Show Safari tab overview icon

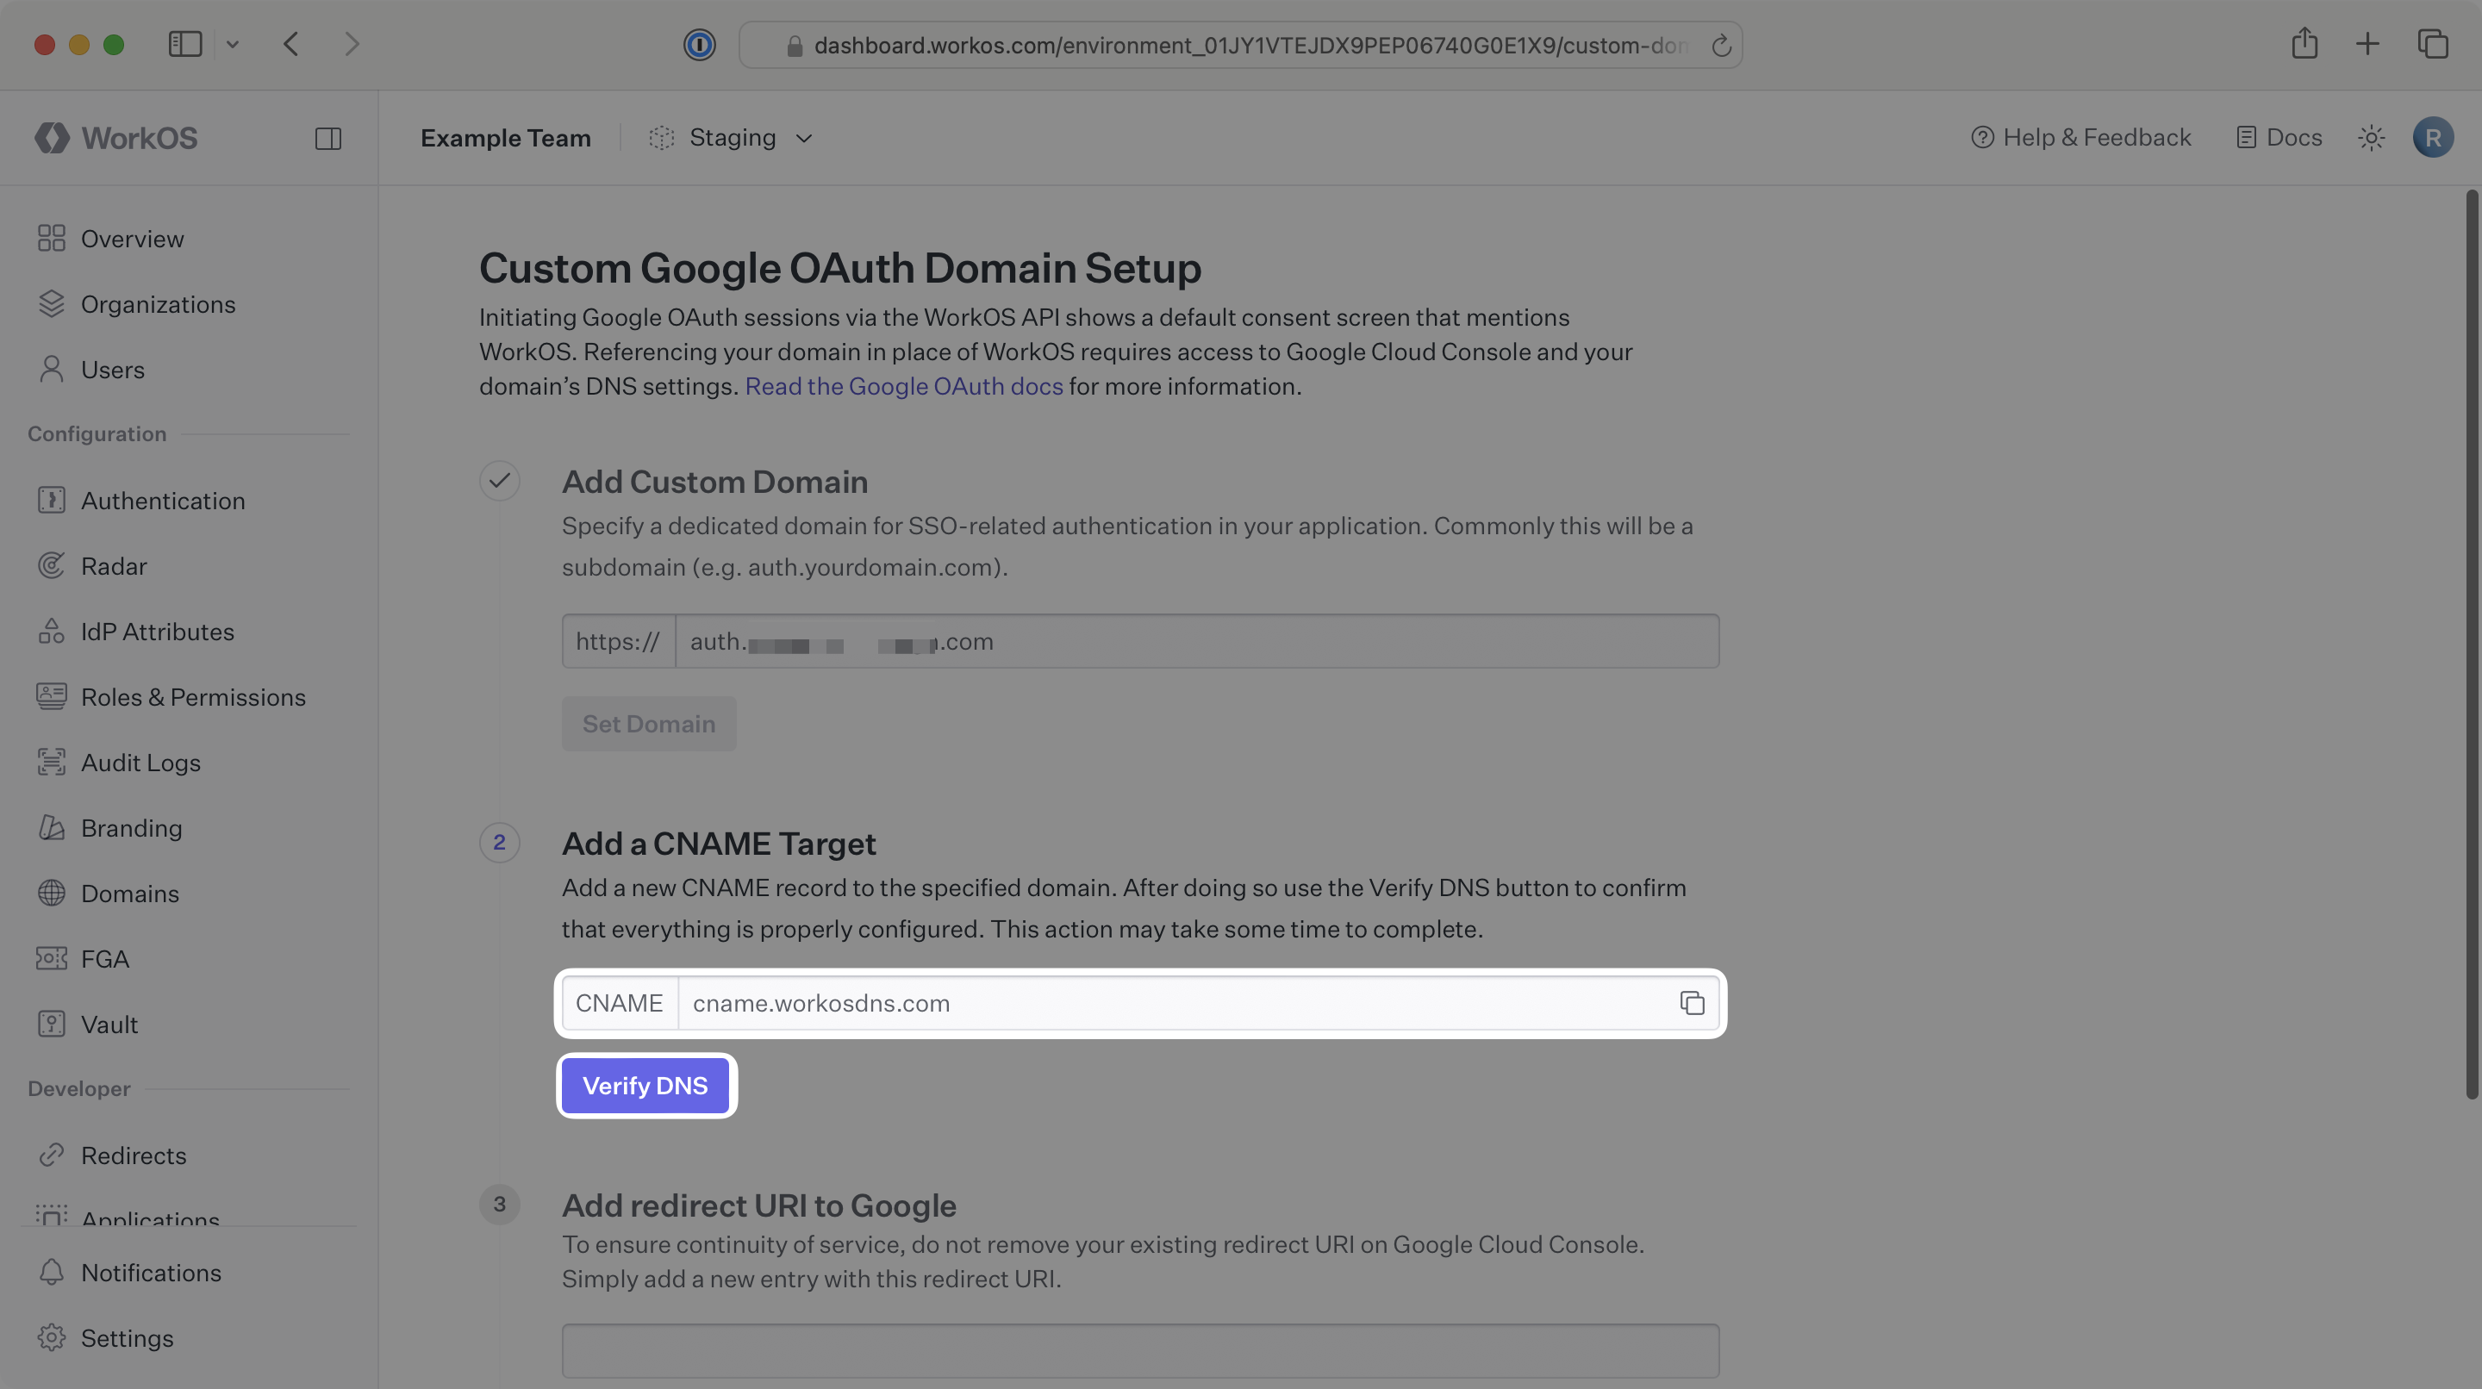[x=2432, y=43]
